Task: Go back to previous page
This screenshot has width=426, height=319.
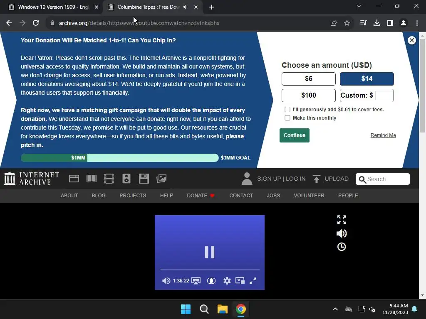Action: [9, 23]
